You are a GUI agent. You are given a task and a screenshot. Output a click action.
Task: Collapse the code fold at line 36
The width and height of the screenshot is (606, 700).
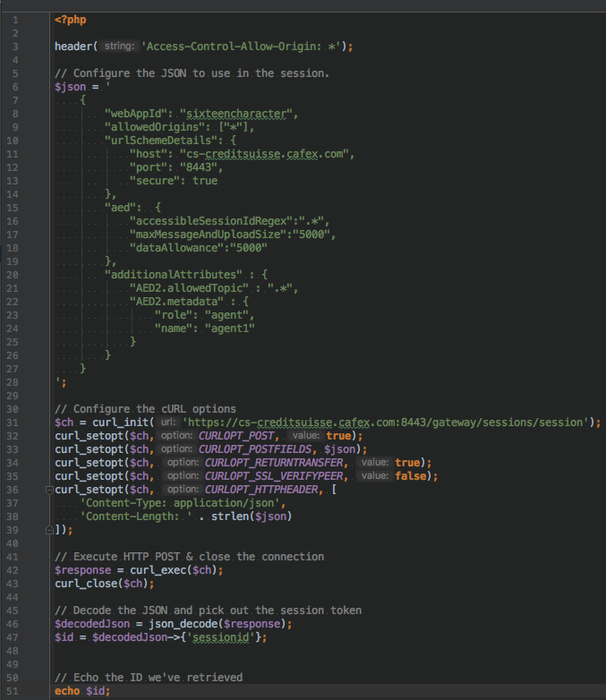(49, 490)
